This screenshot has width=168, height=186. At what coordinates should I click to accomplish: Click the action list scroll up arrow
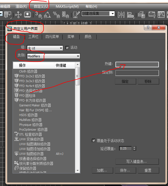78,65
